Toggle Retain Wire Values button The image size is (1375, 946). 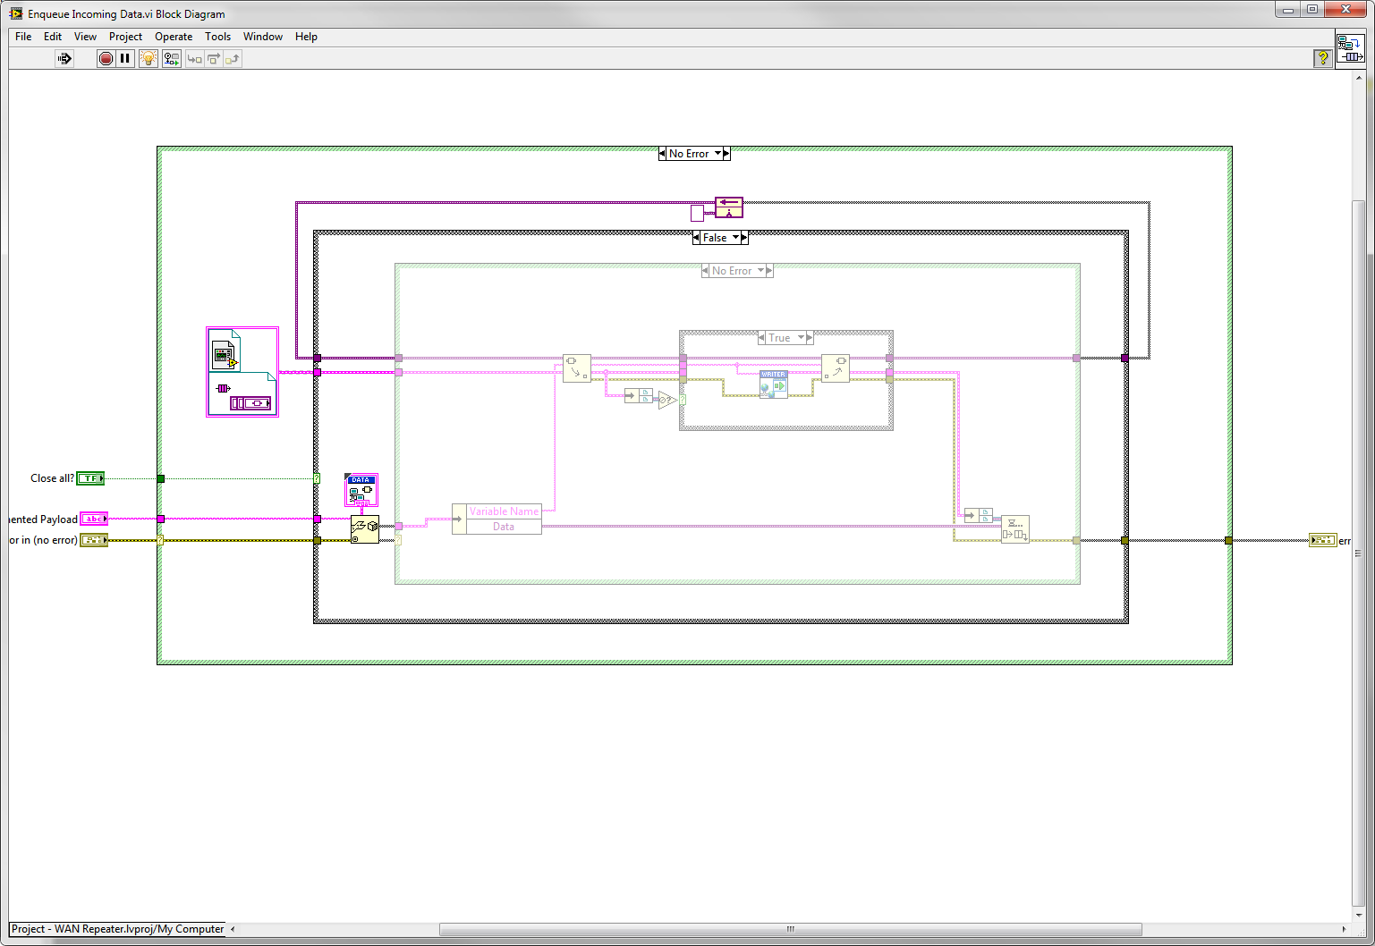point(171,59)
